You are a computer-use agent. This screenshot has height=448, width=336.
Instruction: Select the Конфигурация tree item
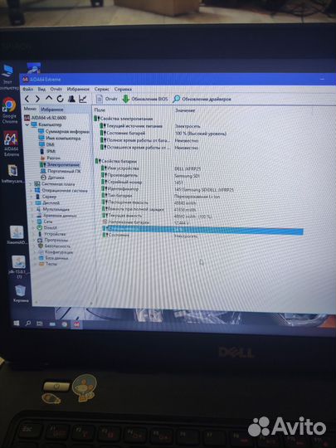click(56, 252)
